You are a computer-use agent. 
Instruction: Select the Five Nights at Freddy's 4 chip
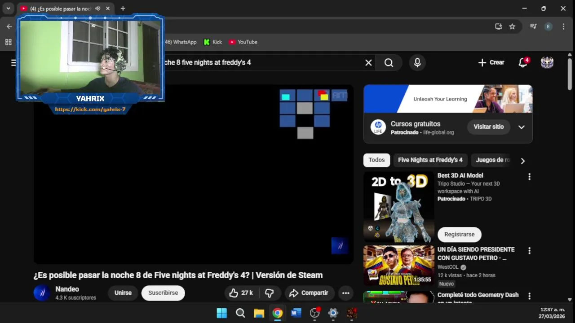pos(430,160)
